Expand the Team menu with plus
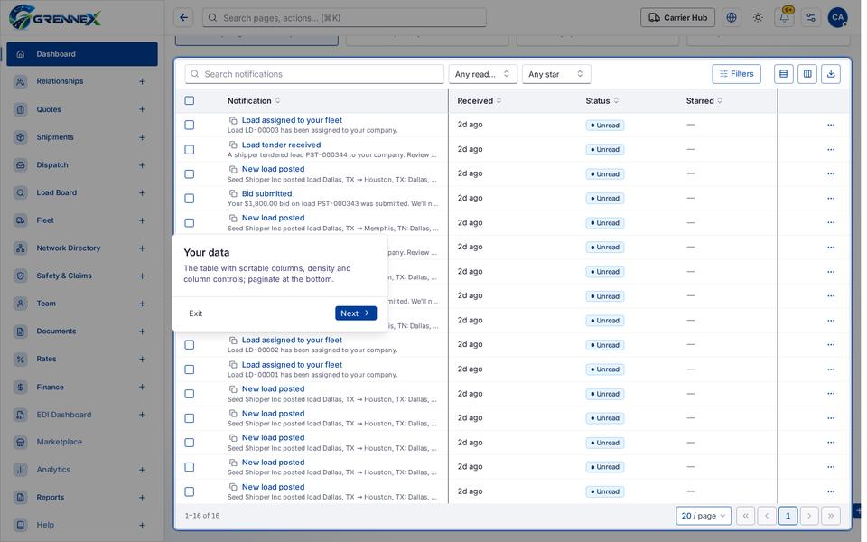The width and height of the screenshot is (867, 542). tap(142, 304)
